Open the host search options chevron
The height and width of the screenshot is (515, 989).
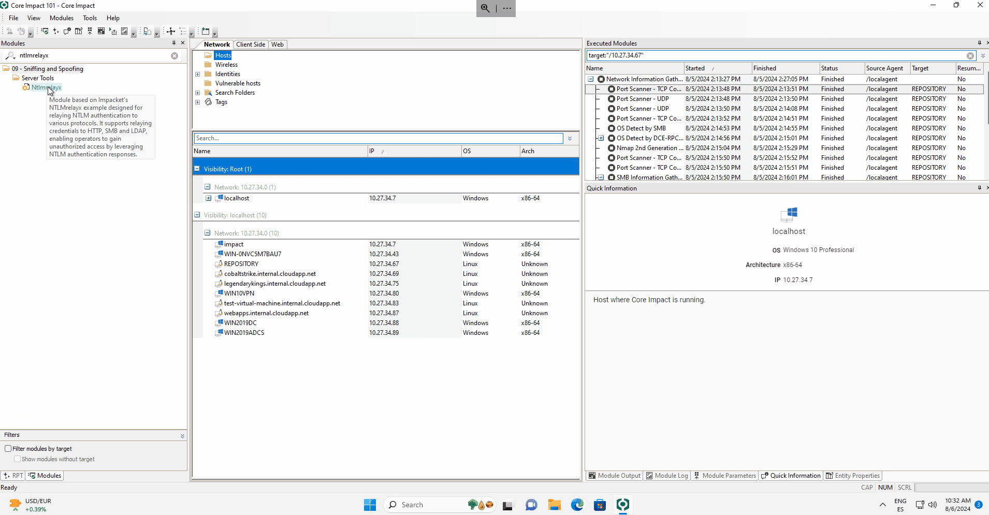(x=570, y=139)
